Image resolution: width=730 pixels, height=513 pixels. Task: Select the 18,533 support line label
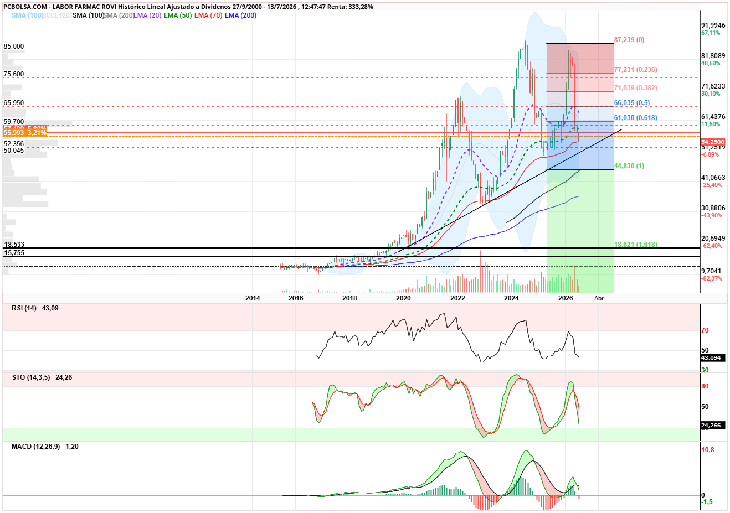[14, 245]
